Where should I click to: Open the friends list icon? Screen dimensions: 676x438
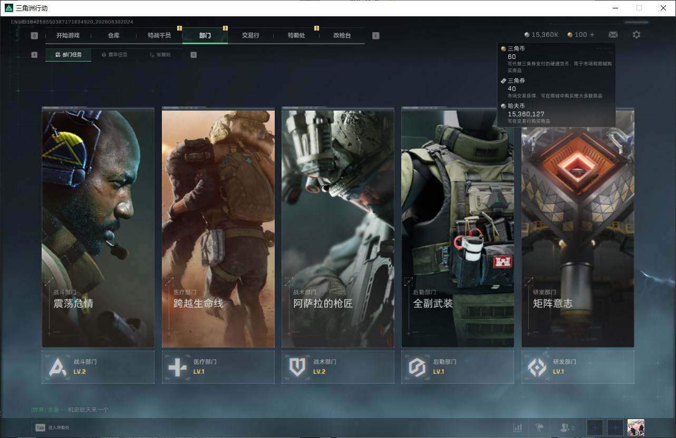click(567, 427)
